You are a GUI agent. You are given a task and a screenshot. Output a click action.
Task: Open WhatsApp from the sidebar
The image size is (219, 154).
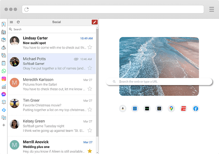click(x=4, y=71)
